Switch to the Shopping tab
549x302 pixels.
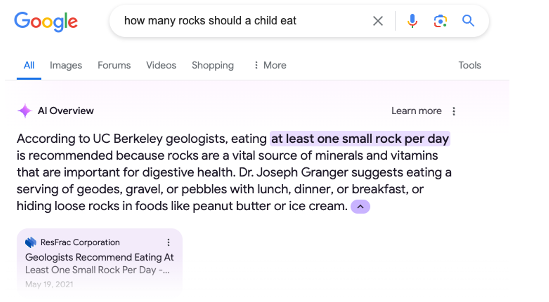[x=212, y=65]
